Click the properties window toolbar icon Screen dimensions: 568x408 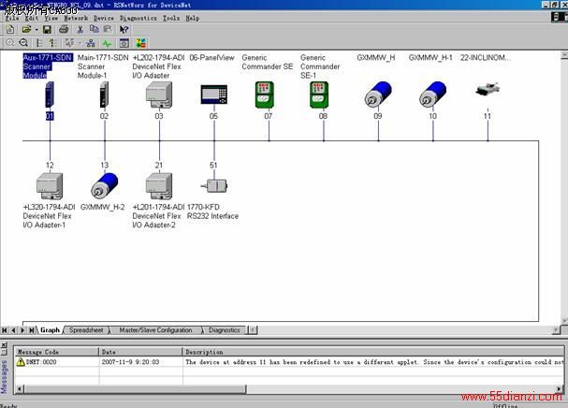124,43
